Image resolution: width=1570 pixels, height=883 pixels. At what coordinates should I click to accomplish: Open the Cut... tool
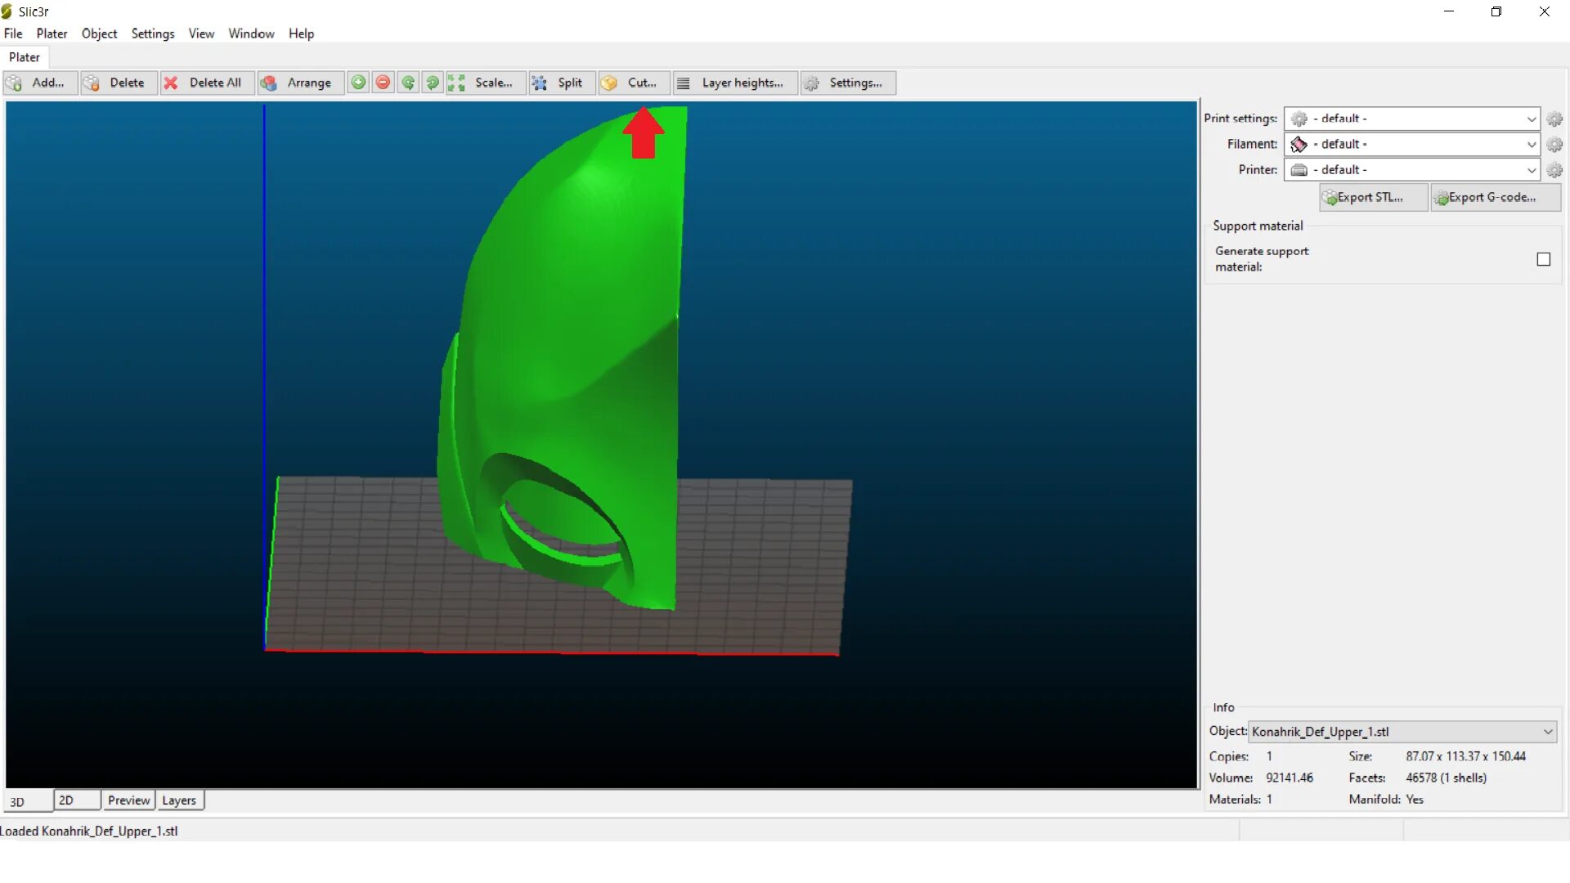point(634,83)
